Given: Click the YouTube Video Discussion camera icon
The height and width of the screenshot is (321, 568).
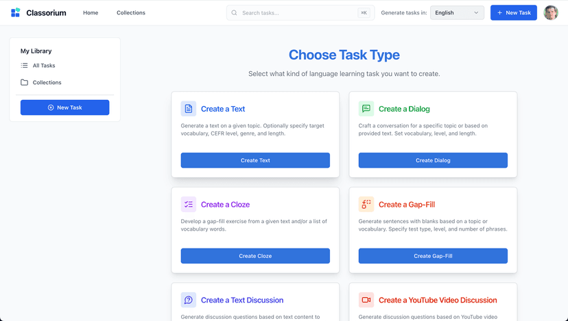Looking at the screenshot, I should point(366,300).
